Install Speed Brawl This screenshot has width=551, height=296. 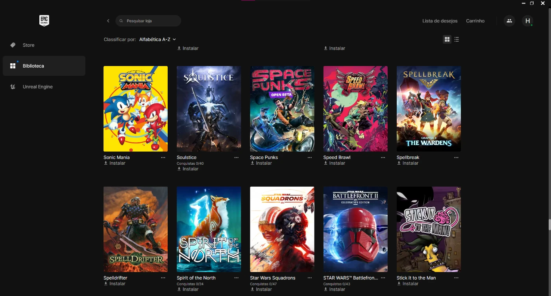click(x=334, y=163)
